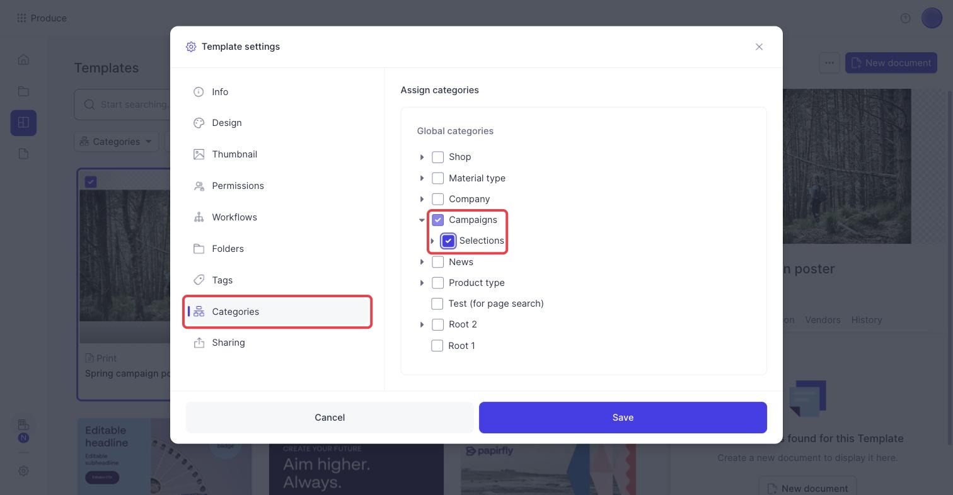Screen dimensions: 953x495
Task: Uncheck the Selections subcategory
Action: pos(448,241)
